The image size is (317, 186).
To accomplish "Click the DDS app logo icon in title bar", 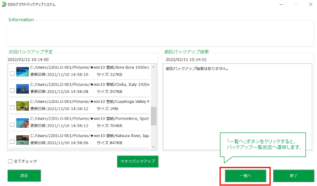I will coord(4,4).
